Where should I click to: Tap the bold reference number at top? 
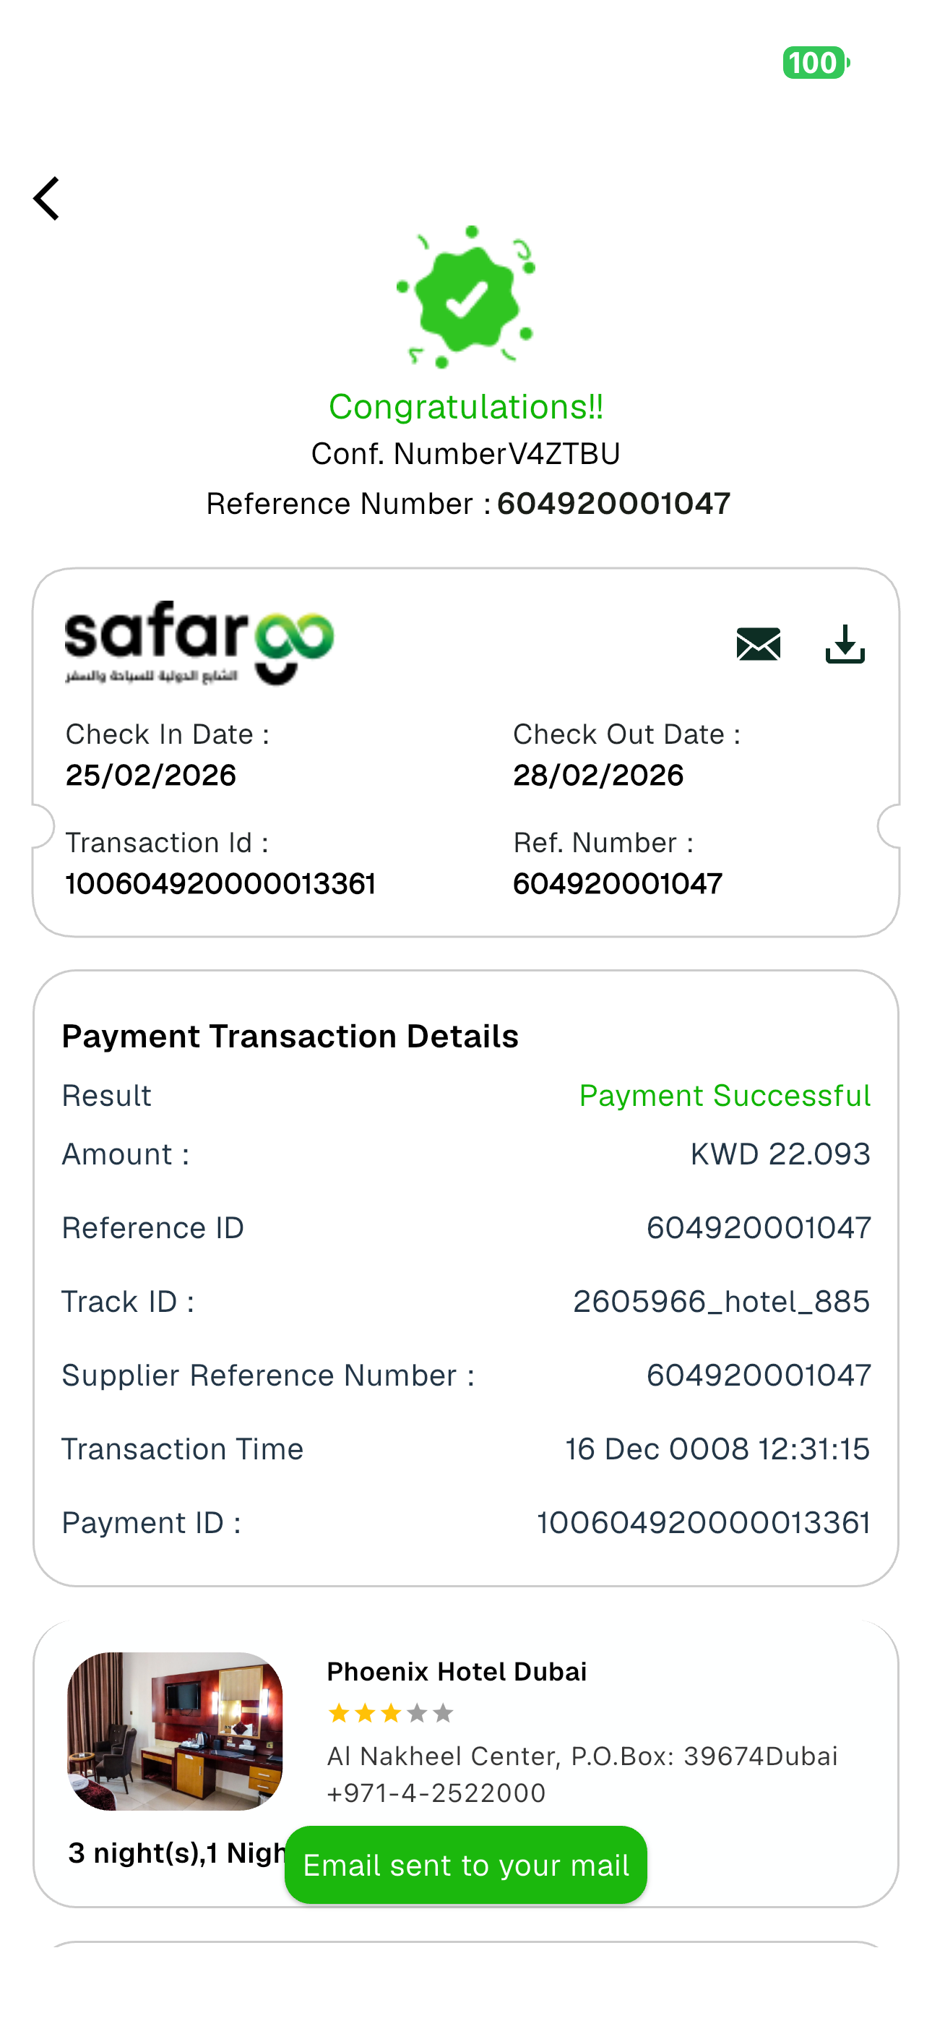pos(613,504)
